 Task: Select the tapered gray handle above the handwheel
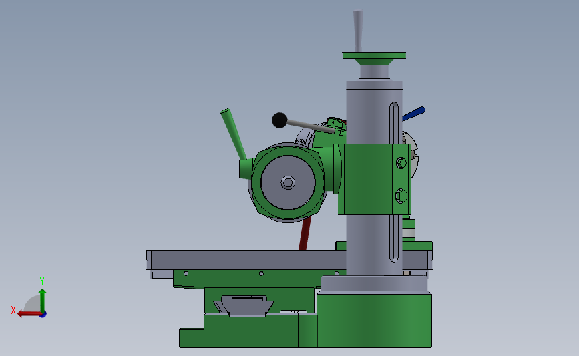click(x=358, y=29)
